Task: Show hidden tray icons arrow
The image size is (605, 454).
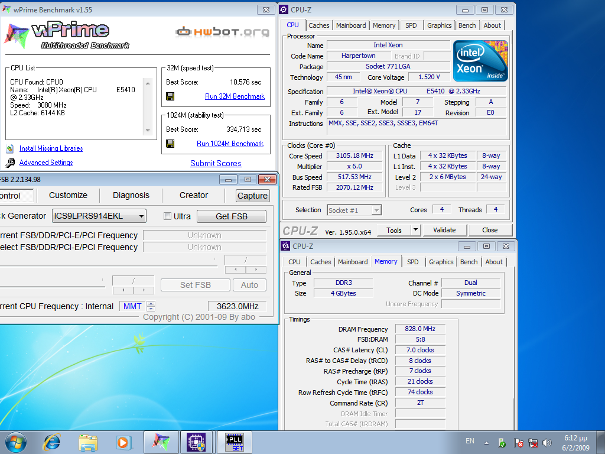Action: click(x=487, y=443)
